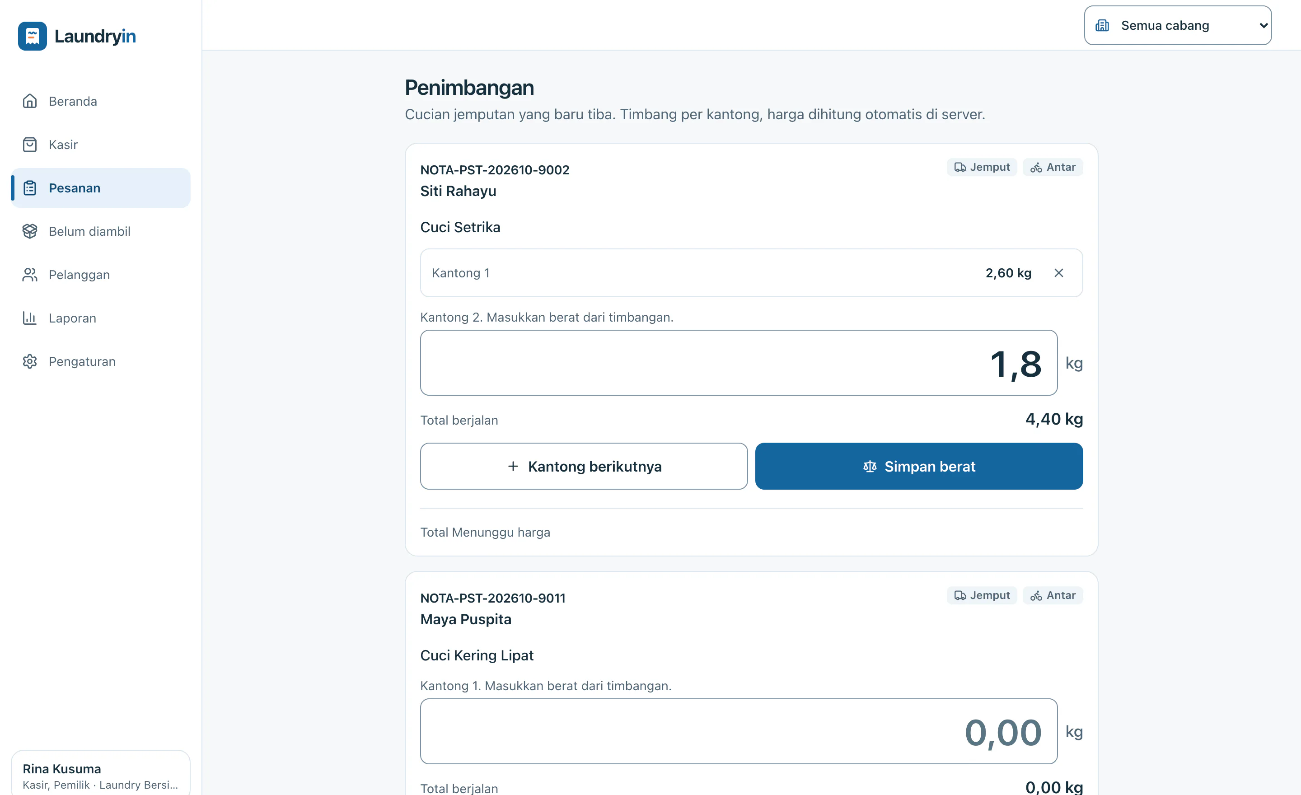Screen dimensions: 1301x795
Task: Go to Beranda menu
Action: click(x=101, y=101)
